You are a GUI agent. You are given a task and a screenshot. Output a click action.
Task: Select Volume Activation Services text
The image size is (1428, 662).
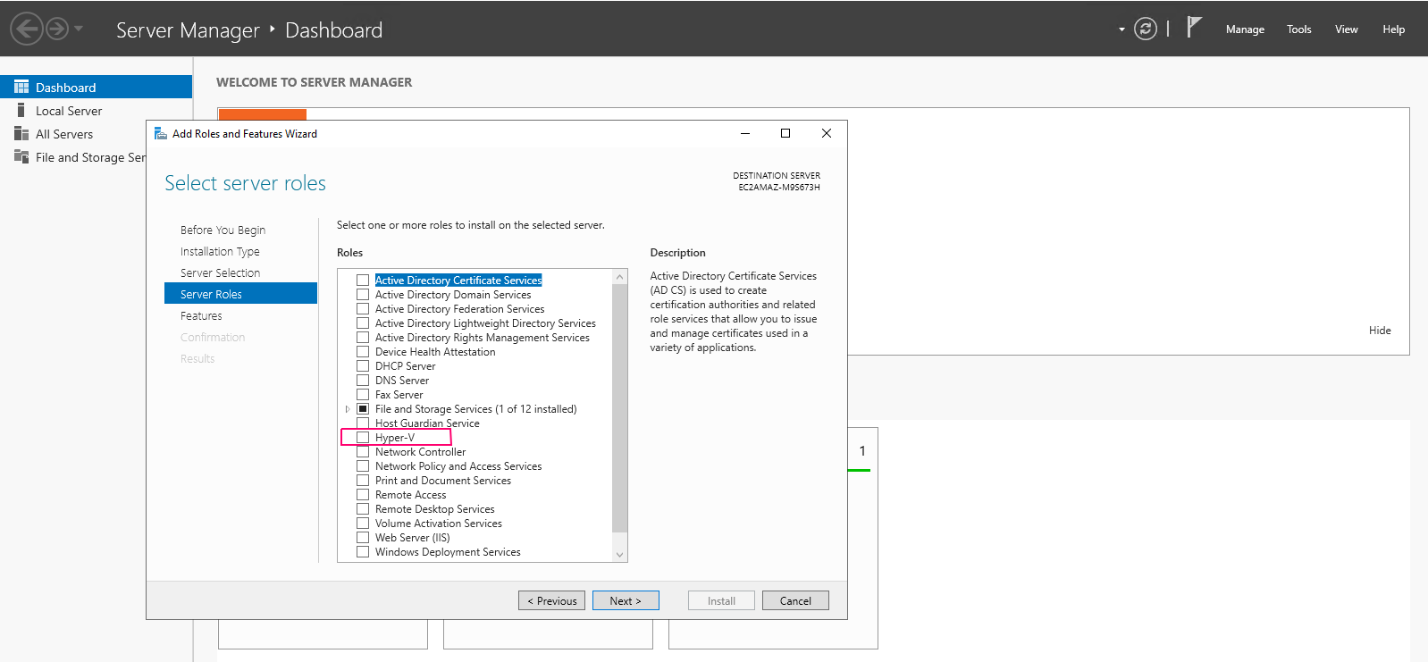pos(439,524)
